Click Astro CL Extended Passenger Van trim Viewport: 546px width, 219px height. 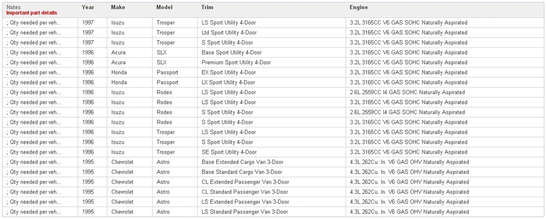tap(245, 182)
